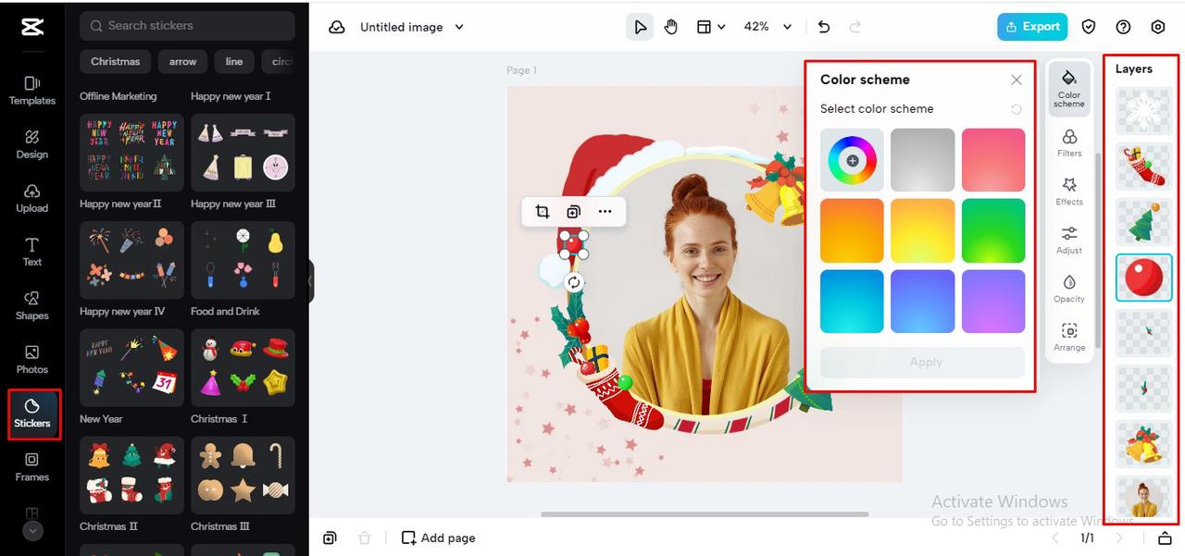
Task: Click the Apply color scheme button
Action: click(923, 363)
